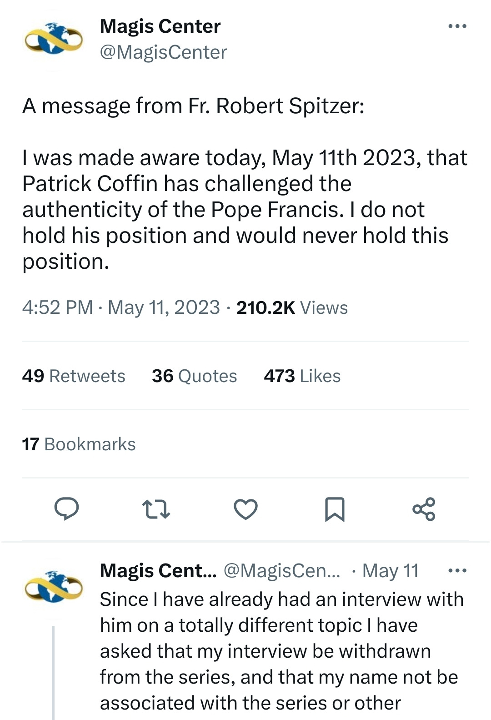The image size is (491, 720).
Task: Open the reply tweet starting 'Since I have'
Action: (282, 651)
